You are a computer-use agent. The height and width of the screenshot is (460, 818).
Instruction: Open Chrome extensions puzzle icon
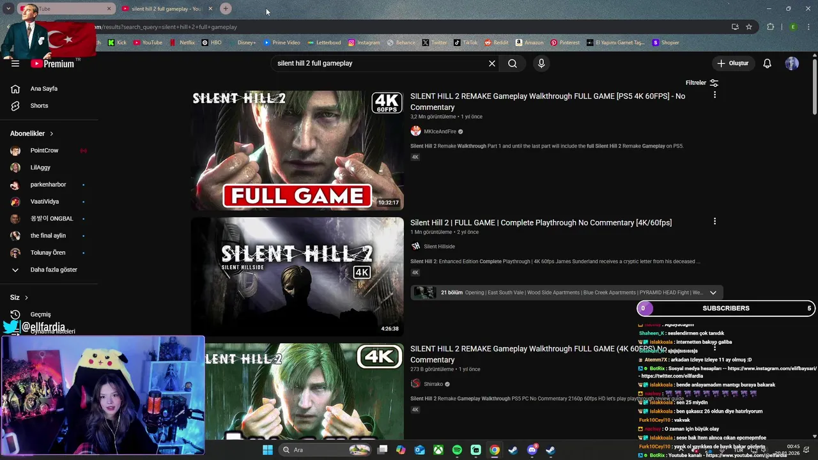tap(771, 27)
